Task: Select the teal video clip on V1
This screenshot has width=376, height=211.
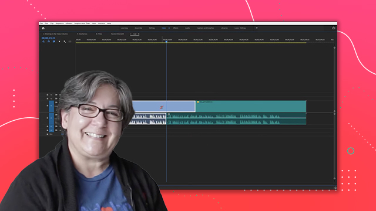Action: click(x=251, y=106)
